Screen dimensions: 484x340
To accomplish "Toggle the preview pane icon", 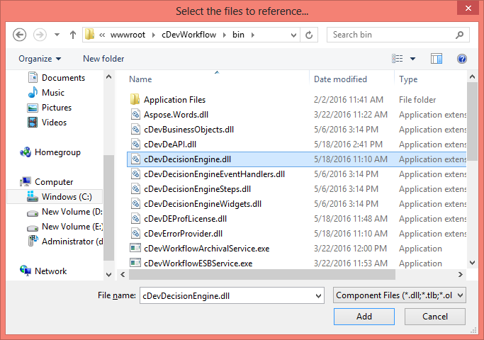I will pyautogui.click(x=437, y=59).
